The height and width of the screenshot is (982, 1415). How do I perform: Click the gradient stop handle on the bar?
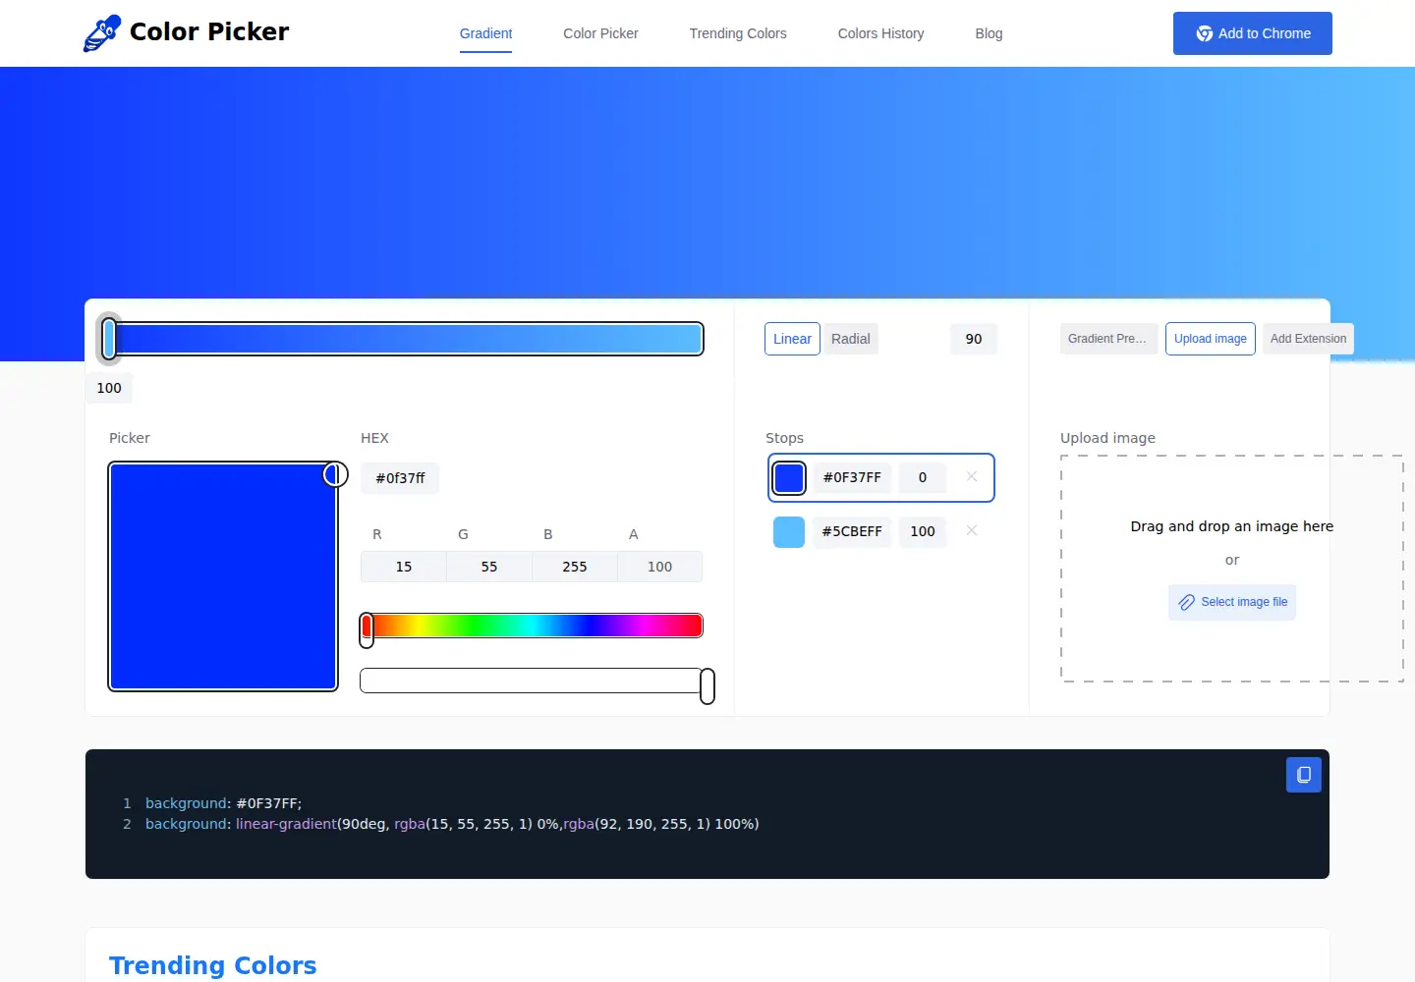(109, 339)
